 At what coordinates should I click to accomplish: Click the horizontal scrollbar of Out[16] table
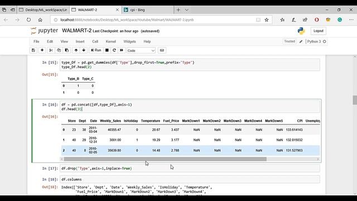(165, 159)
